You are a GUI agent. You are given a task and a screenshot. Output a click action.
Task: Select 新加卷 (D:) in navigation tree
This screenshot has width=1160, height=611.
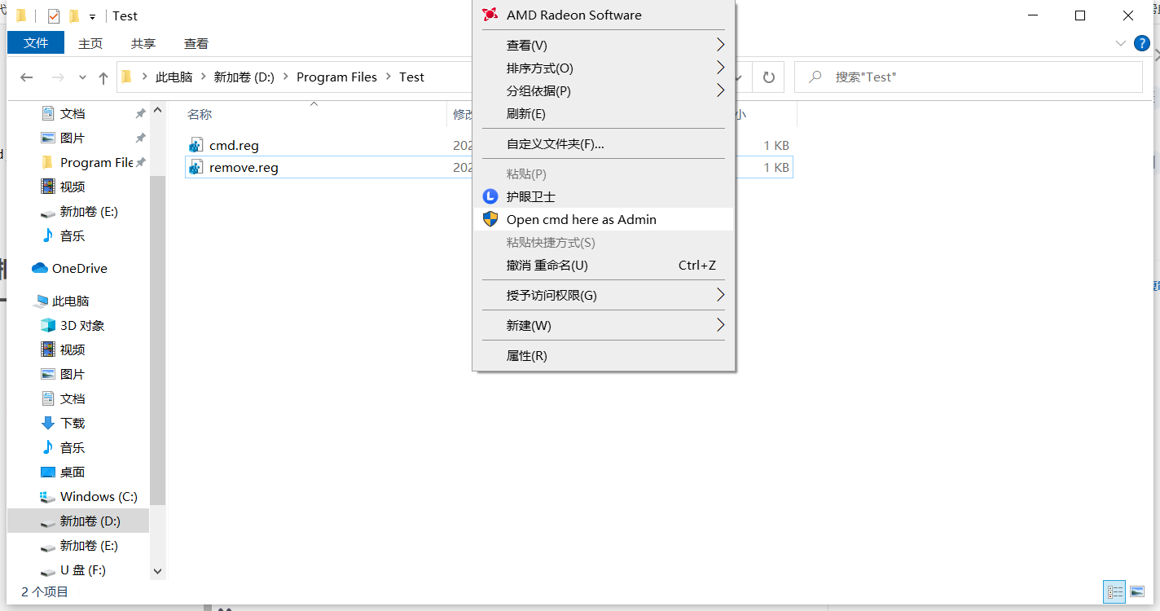(x=78, y=521)
